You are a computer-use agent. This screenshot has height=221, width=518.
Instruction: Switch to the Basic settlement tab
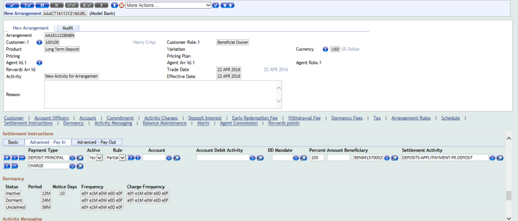(13, 142)
